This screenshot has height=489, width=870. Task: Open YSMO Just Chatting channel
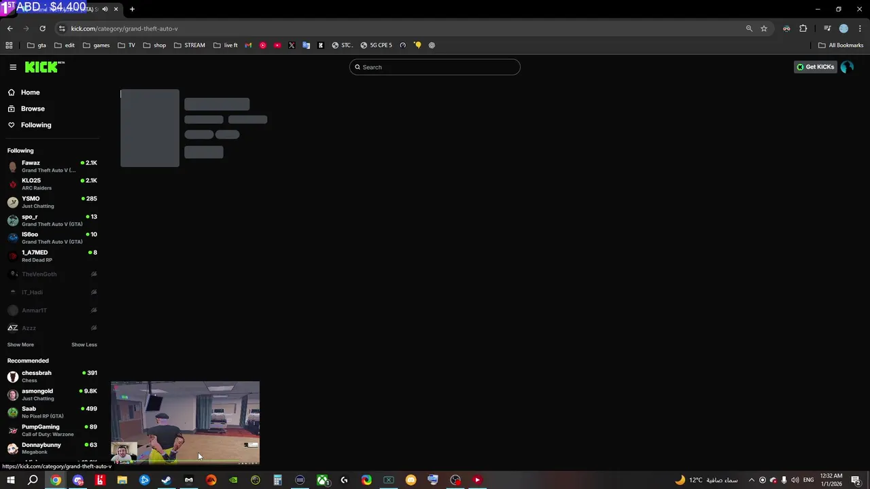52,202
